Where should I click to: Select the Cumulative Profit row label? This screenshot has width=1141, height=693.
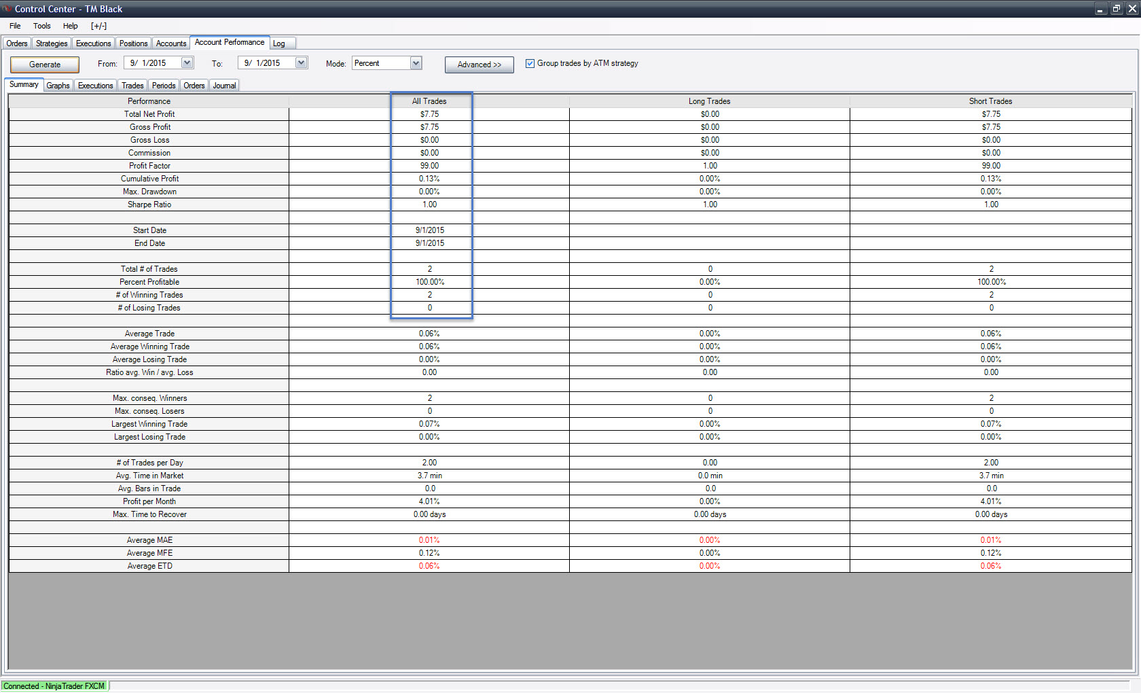(x=150, y=179)
